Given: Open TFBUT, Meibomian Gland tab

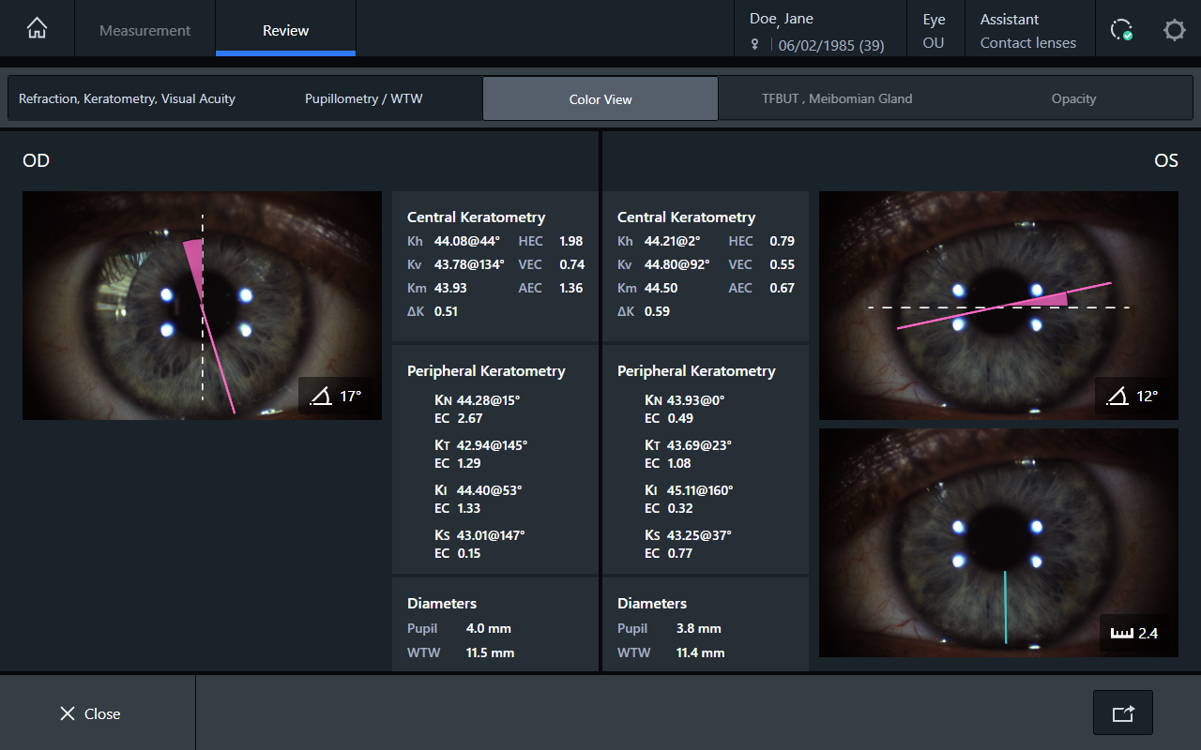Looking at the screenshot, I should (836, 98).
